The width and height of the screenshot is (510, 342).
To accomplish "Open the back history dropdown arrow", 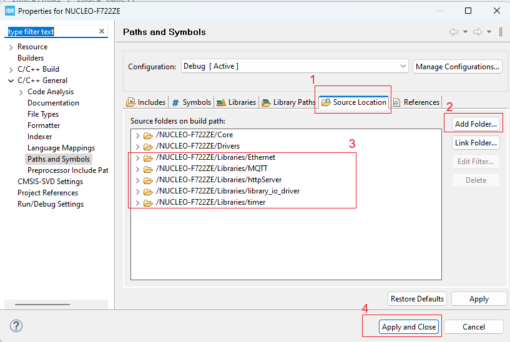I will point(465,32).
